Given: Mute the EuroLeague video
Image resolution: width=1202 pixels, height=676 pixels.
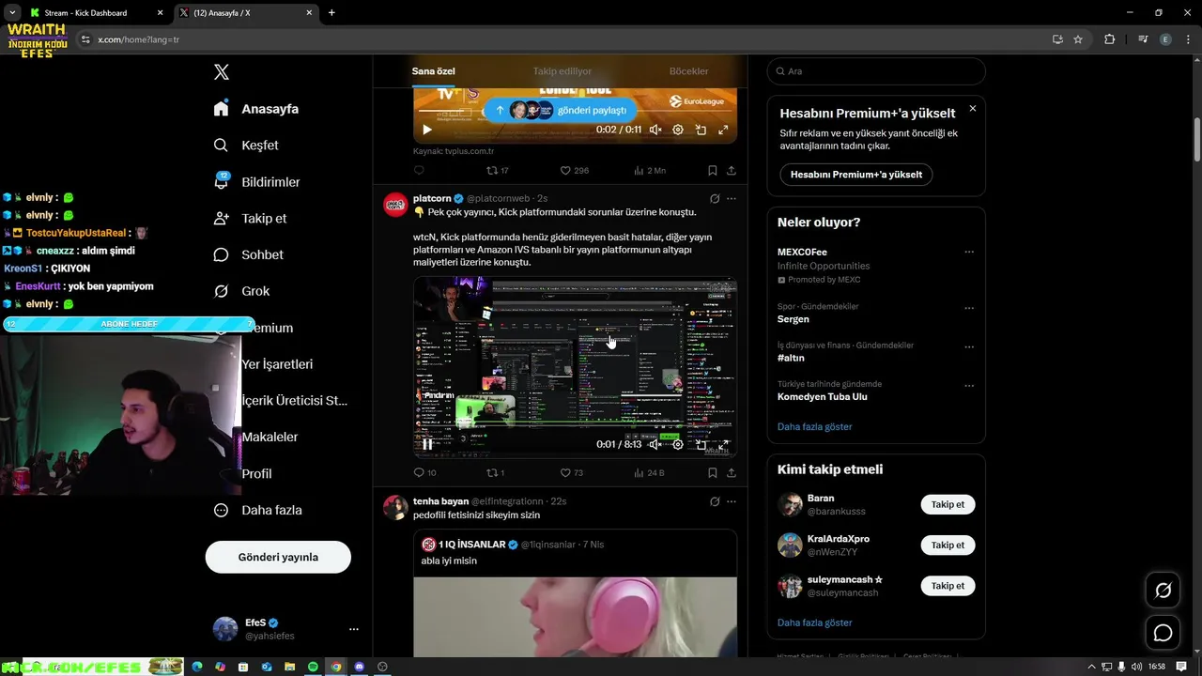Looking at the screenshot, I should pos(655,130).
